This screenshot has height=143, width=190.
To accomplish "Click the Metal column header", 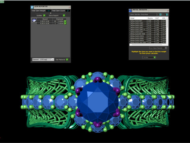I will click(138, 18).
